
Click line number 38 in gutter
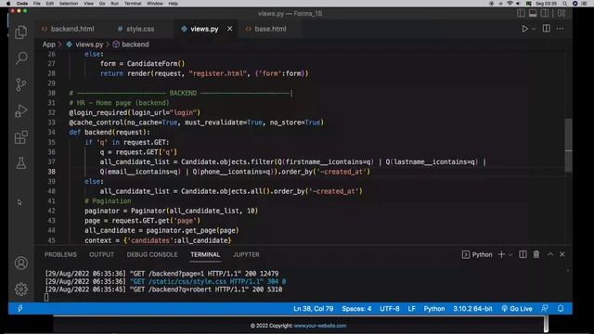[51, 172]
